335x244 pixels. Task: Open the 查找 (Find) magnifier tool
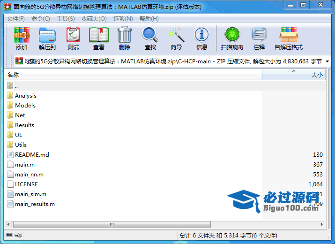coord(150,34)
